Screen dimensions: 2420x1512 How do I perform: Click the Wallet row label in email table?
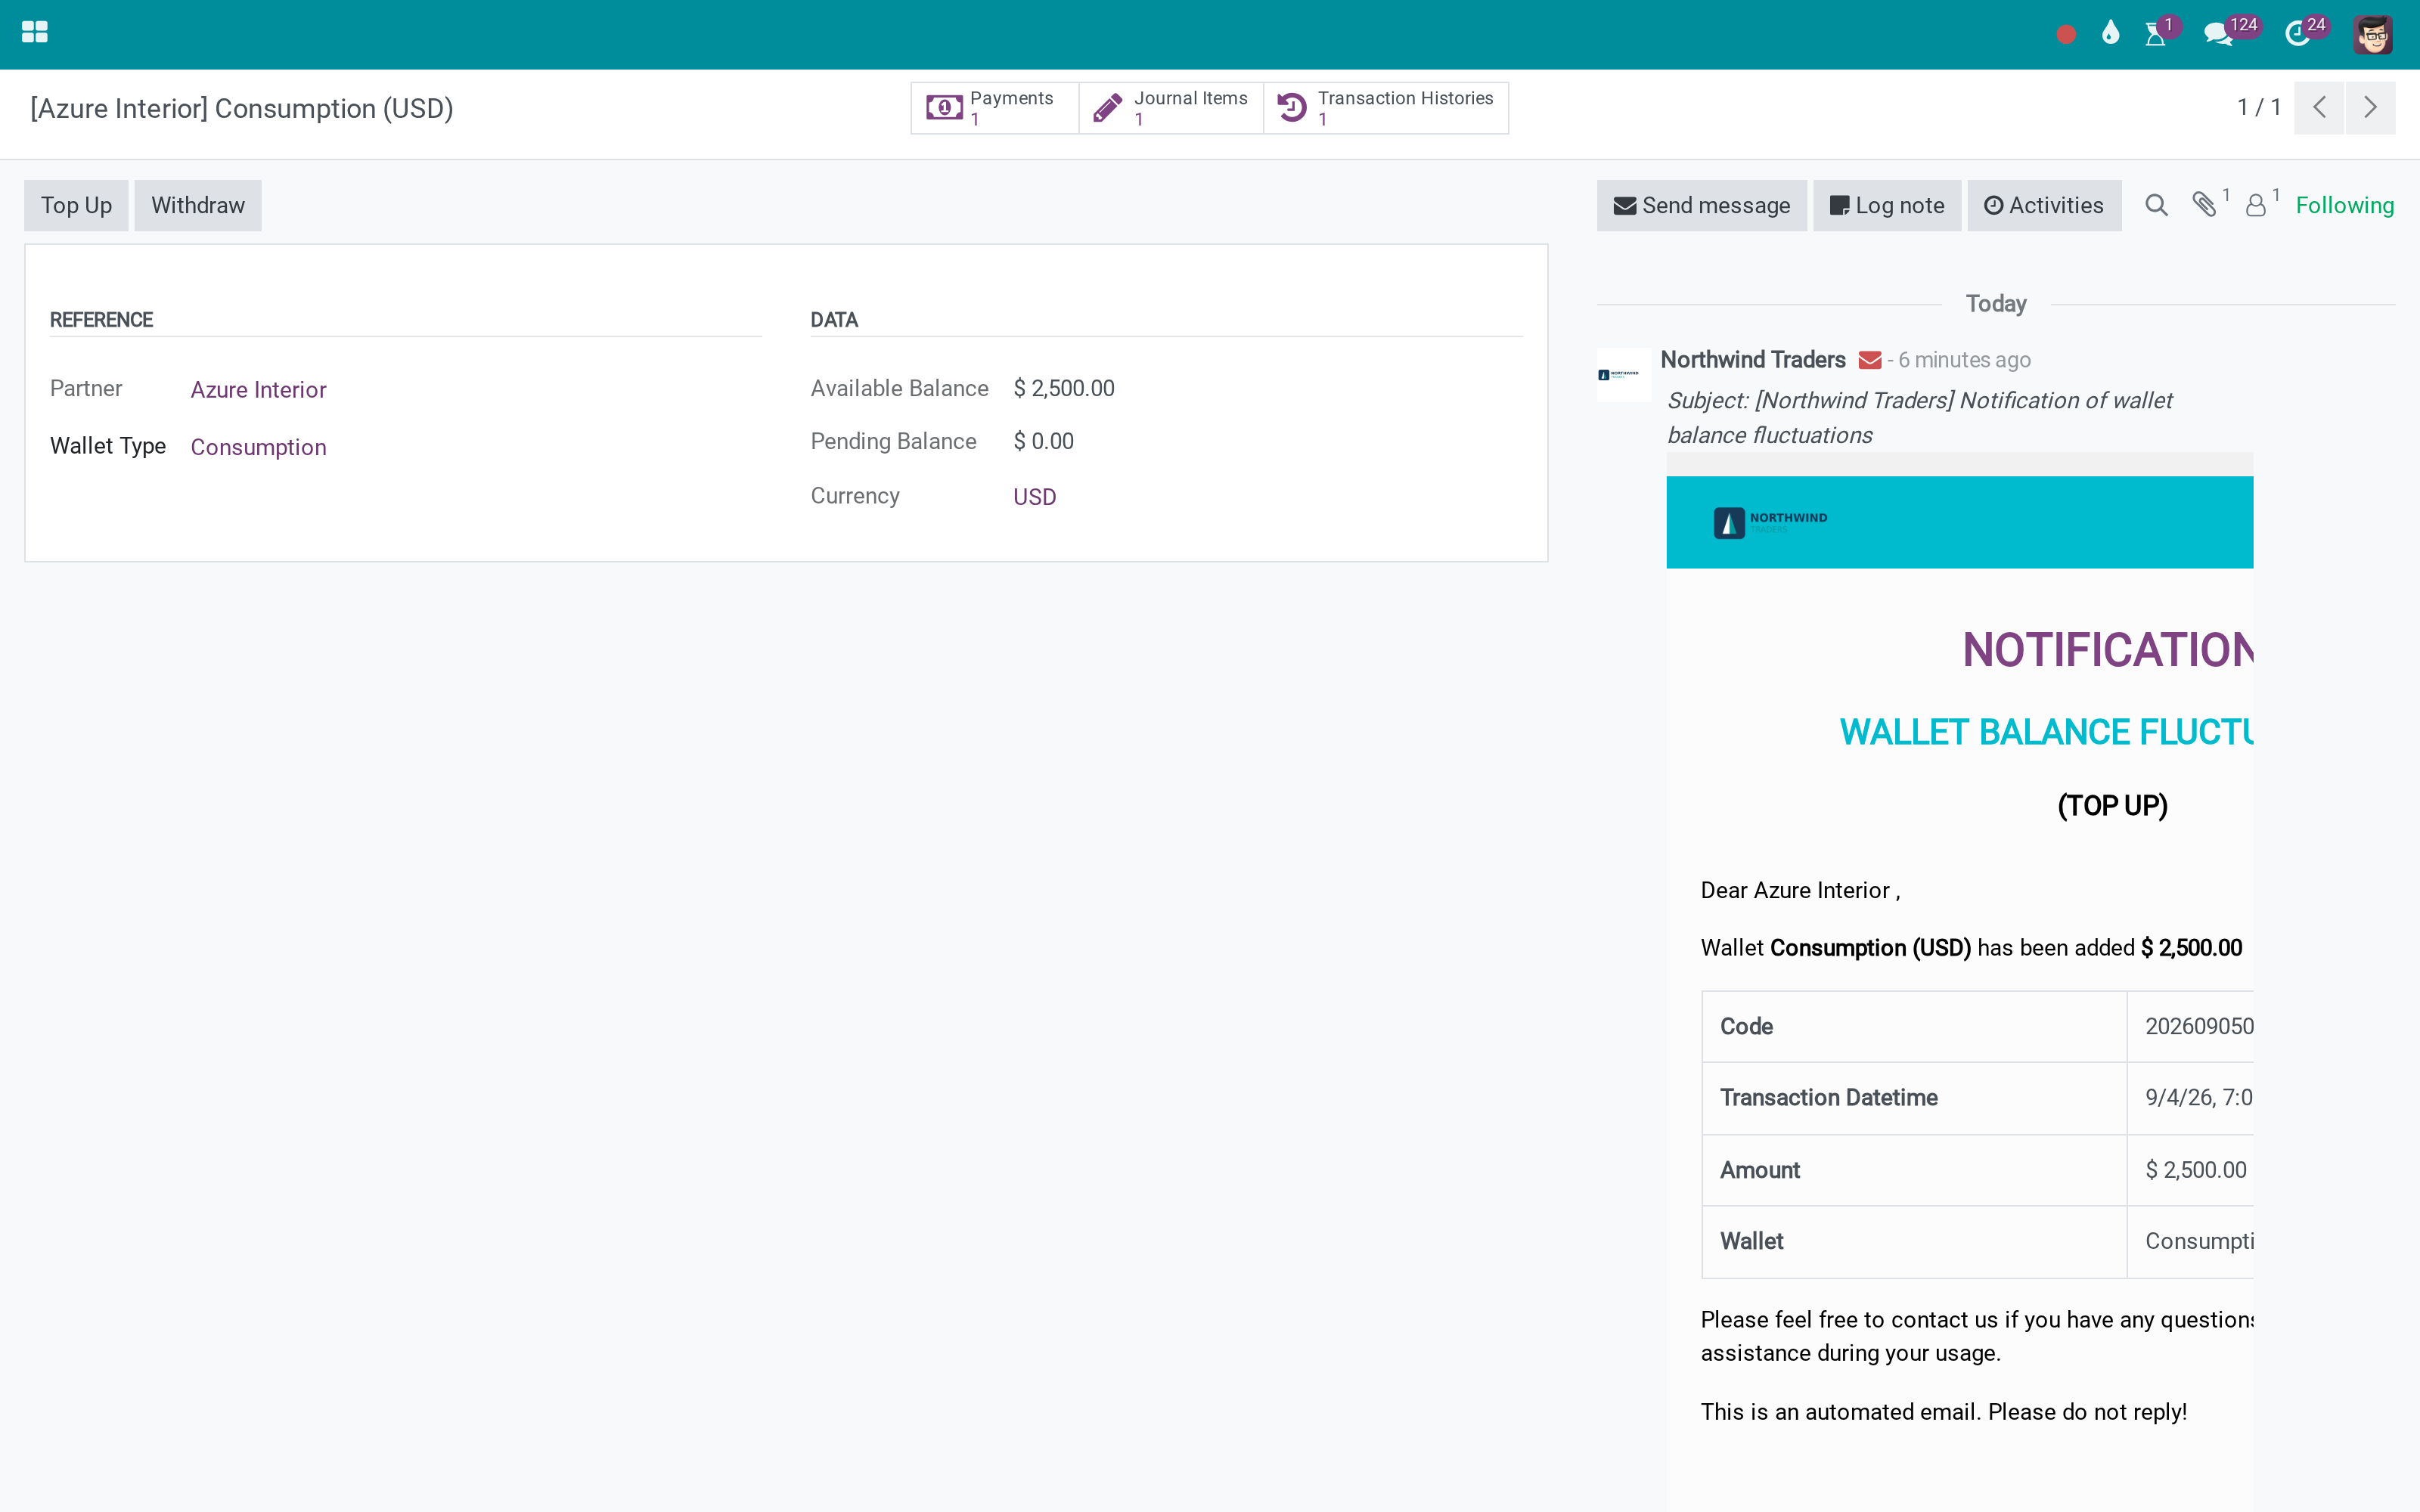point(1751,1241)
